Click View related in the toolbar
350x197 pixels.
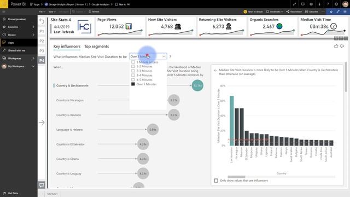click(294, 11)
